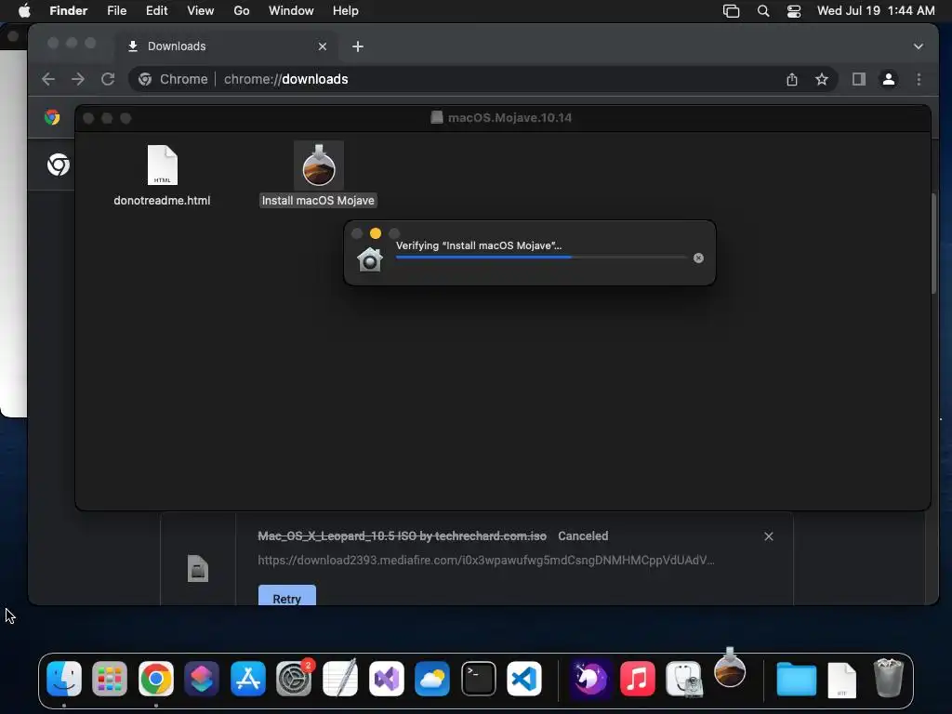Image resolution: width=952 pixels, height=714 pixels.
Task: Open the Go menu
Action: click(242, 11)
